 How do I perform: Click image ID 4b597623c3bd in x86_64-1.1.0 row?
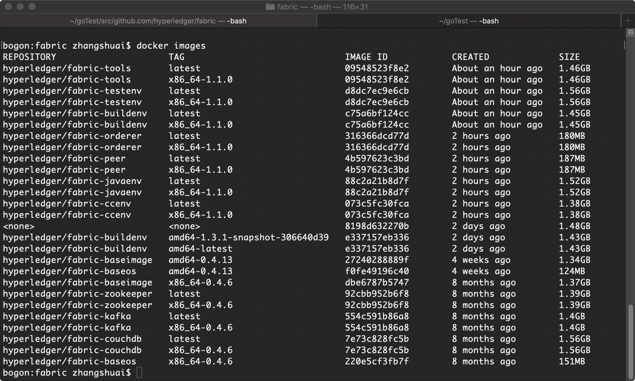click(377, 170)
